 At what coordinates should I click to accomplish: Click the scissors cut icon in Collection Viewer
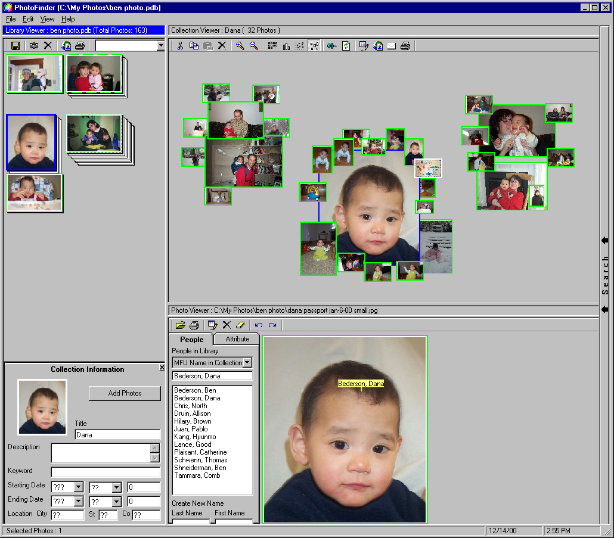pyautogui.click(x=179, y=46)
